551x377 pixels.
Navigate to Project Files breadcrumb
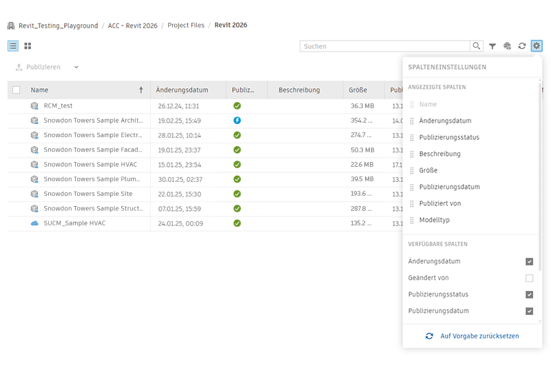point(186,26)
